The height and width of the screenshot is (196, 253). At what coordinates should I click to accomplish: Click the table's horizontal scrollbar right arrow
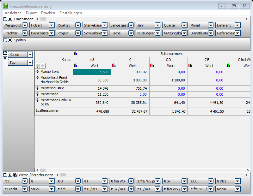248,170
